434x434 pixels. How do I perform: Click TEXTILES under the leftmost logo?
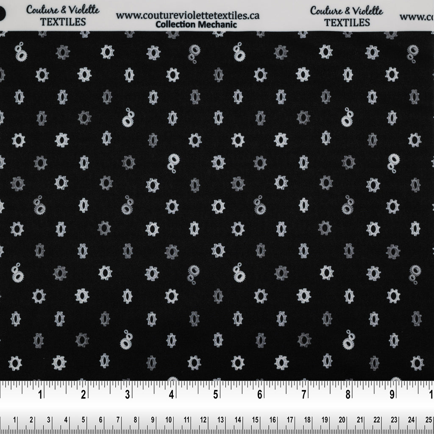pyautogui.click(x=63, y=22)
